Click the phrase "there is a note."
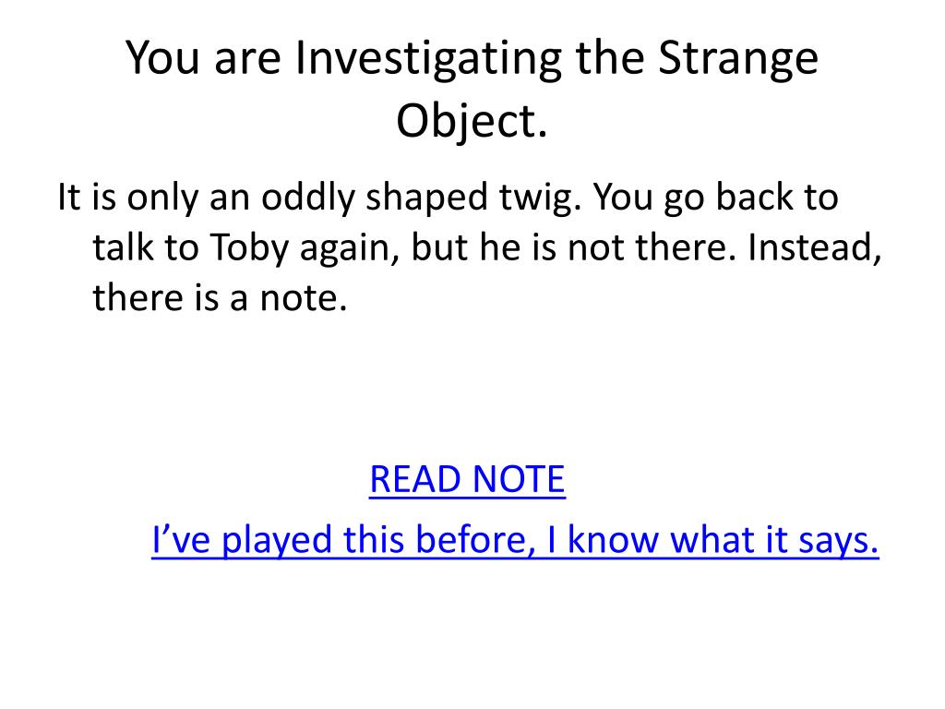This screenshot has width=945, height=709. coord(220,298)
